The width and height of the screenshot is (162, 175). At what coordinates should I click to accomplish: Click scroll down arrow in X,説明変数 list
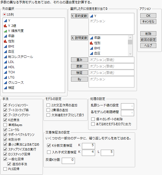(130, 54)
